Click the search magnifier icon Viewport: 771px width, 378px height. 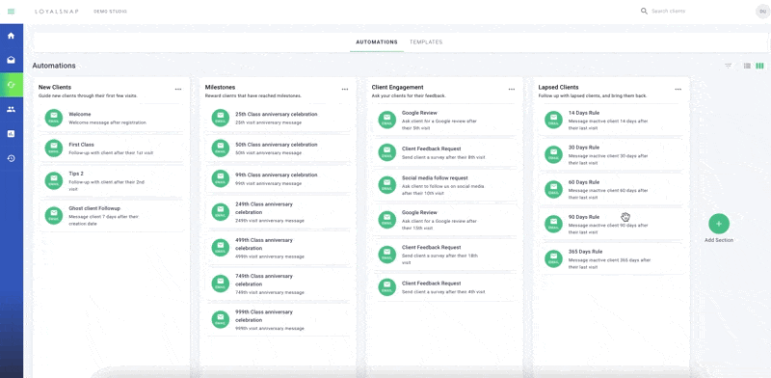[x=644, y=11]
